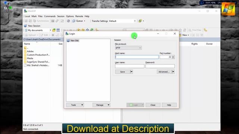Screen dimensions: 239x134
Task: Open the Login button dropdown arrow
Action: (143, 105)
